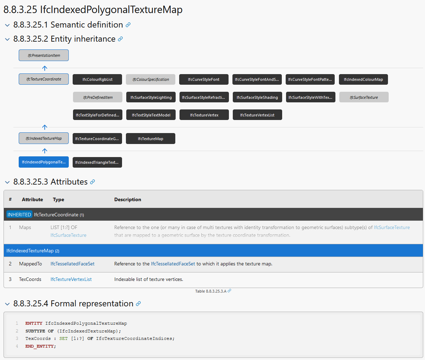Screen dimensions: 425x360
Task: Open the IfcIndexedTriangleText entity box
Action: click(x=97, y=162)
